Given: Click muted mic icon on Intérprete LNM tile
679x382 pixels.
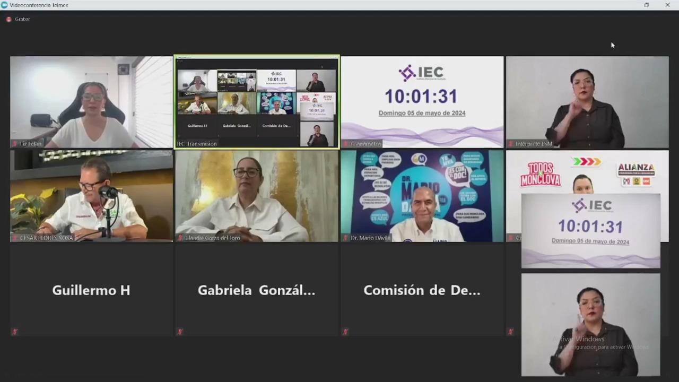Looking at the screenshot, I should pyautogui.click(x=511, y=144).
